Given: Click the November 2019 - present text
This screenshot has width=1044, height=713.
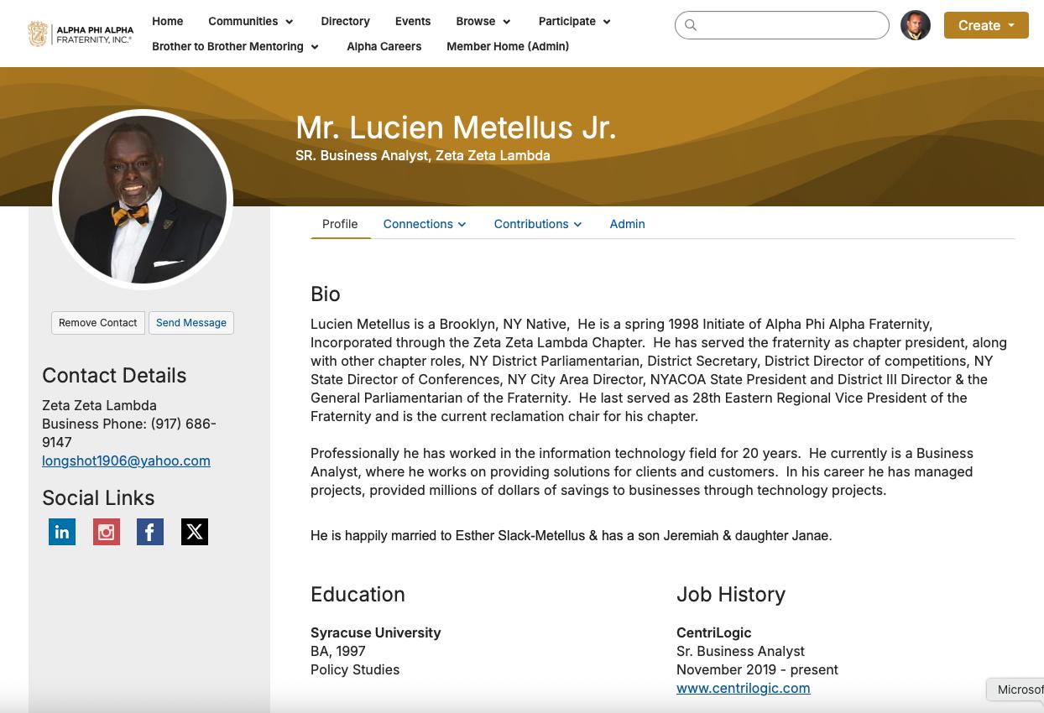Looking at the screenshot, I should (757, 669).
